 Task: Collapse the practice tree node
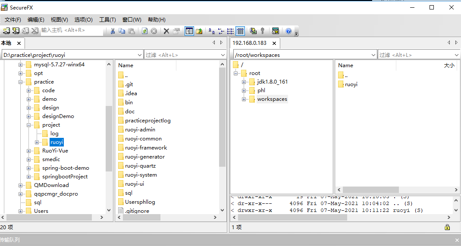pyautogui.click(x=20, y=82)
